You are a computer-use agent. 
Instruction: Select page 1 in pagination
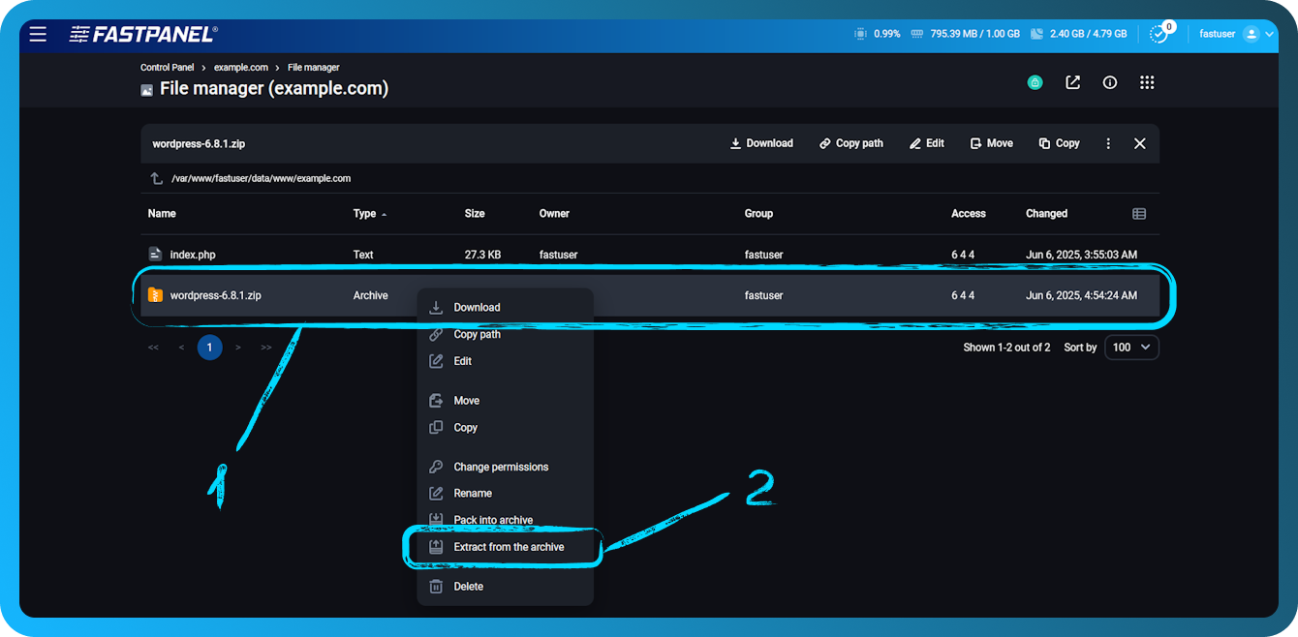click(x=209, y=347)
